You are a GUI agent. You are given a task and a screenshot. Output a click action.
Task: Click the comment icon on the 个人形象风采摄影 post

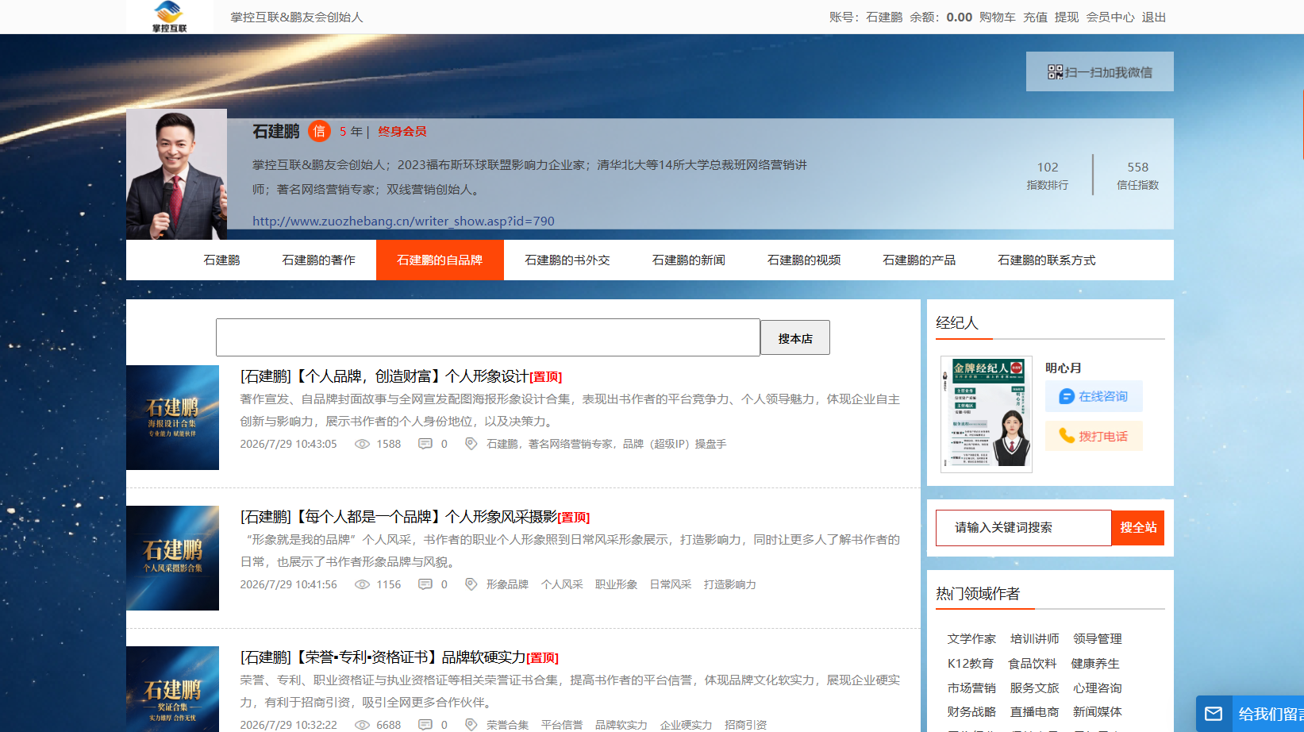425,585
